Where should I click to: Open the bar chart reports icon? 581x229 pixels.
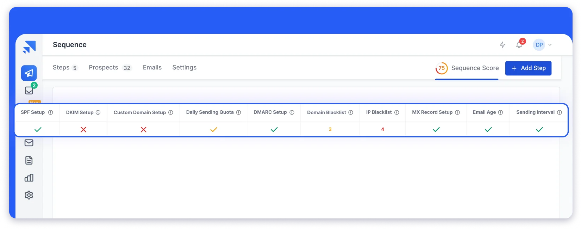click(x=29, y=178)
